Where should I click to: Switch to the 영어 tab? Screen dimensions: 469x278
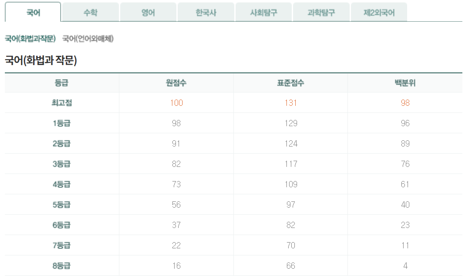pos(148,12)
